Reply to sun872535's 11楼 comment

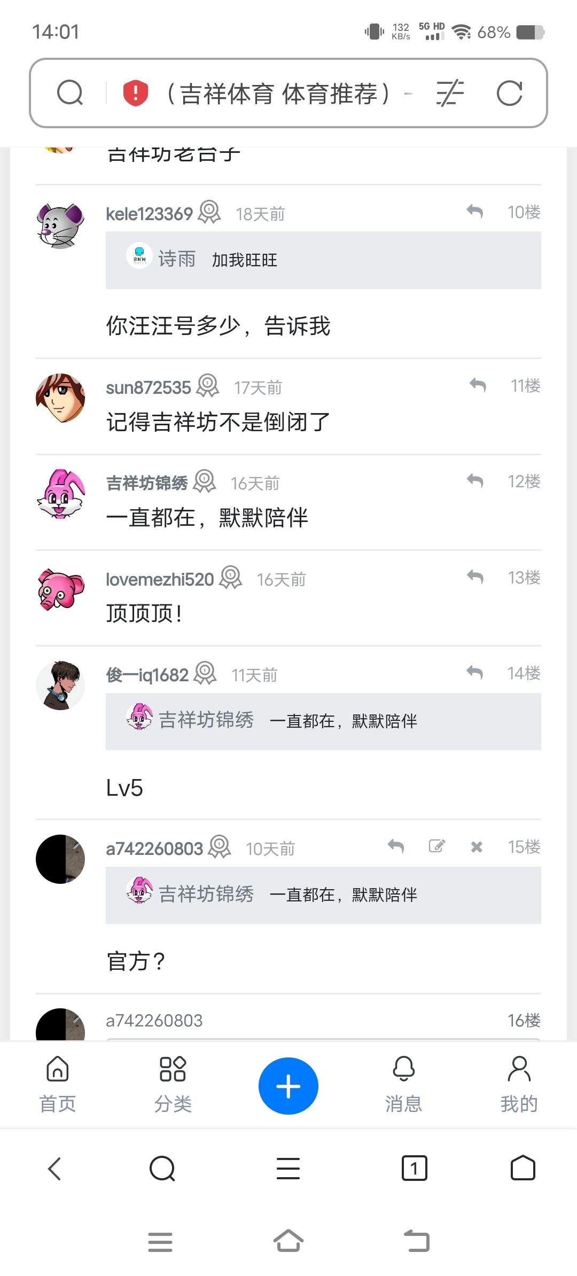478,385
